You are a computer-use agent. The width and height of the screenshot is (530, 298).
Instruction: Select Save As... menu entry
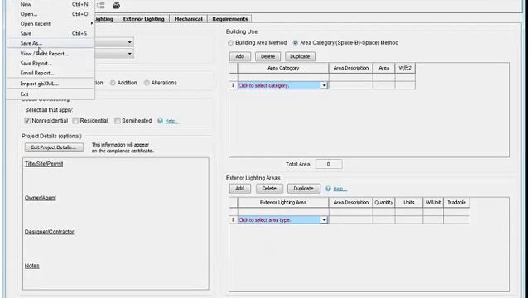(x=50, y=43)
